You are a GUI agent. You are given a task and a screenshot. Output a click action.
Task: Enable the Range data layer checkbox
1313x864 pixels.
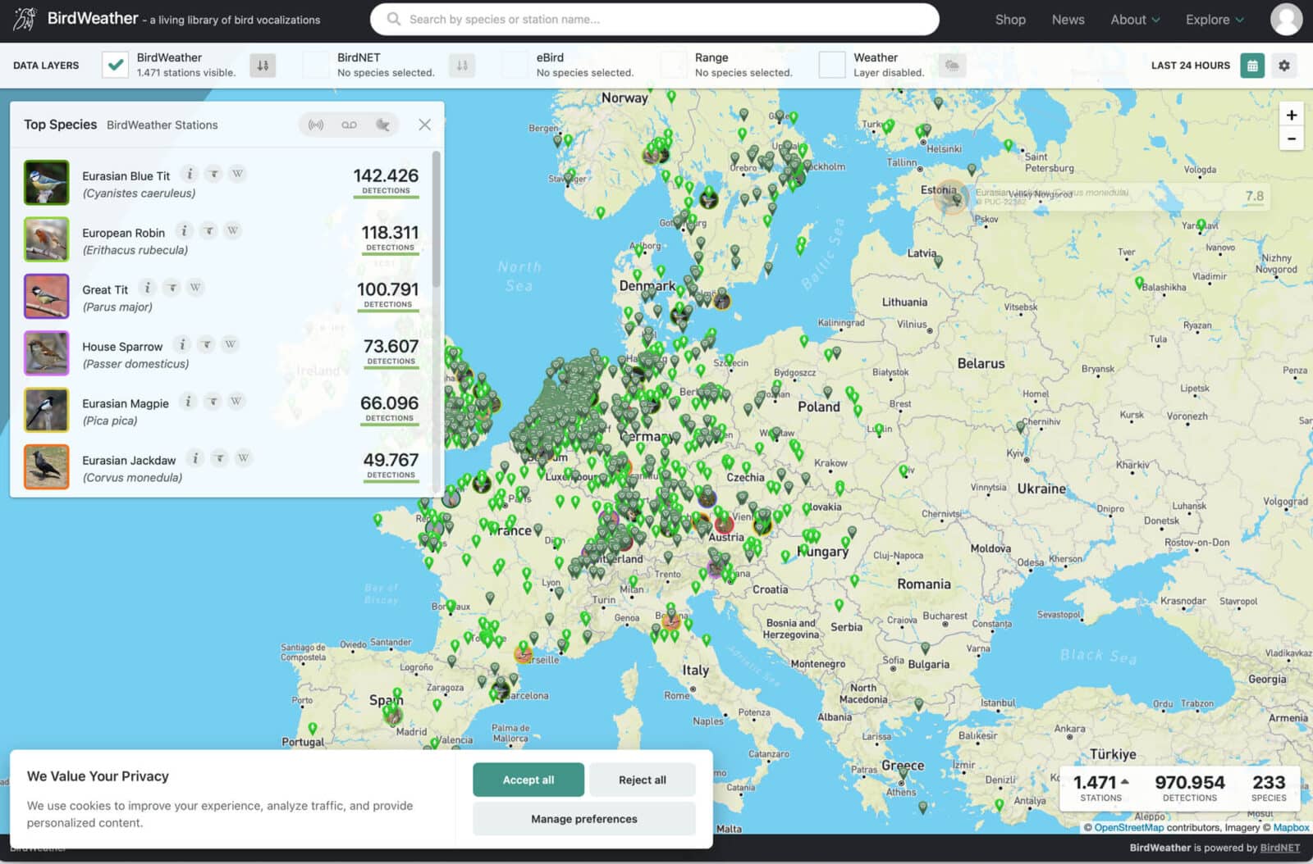coord(674,66)
